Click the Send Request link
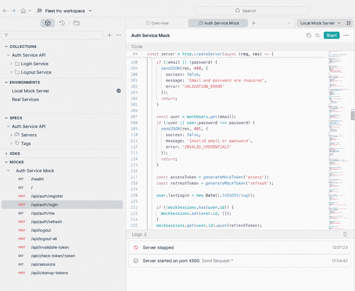Viewport: 355px width, 291px height. point(217,261)
